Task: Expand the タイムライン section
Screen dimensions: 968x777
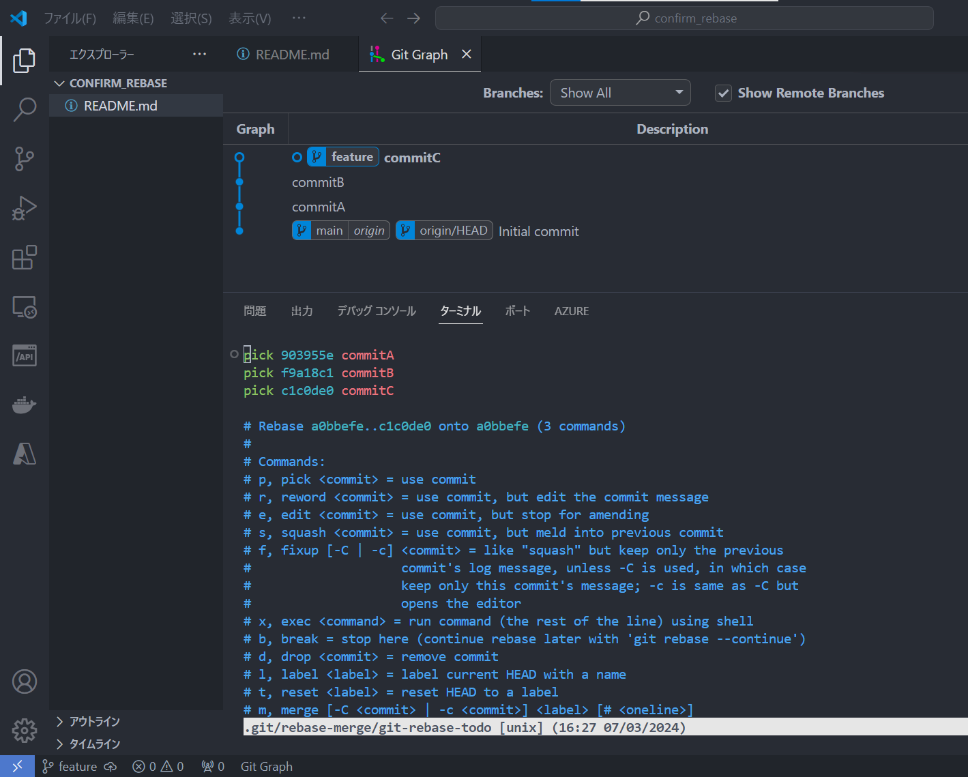Action: click(x=94, y=744)
